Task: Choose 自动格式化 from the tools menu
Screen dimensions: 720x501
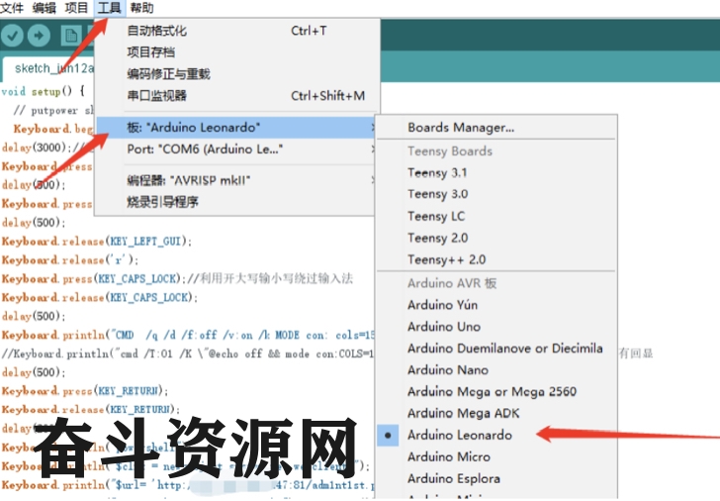Action: [237, 31]
